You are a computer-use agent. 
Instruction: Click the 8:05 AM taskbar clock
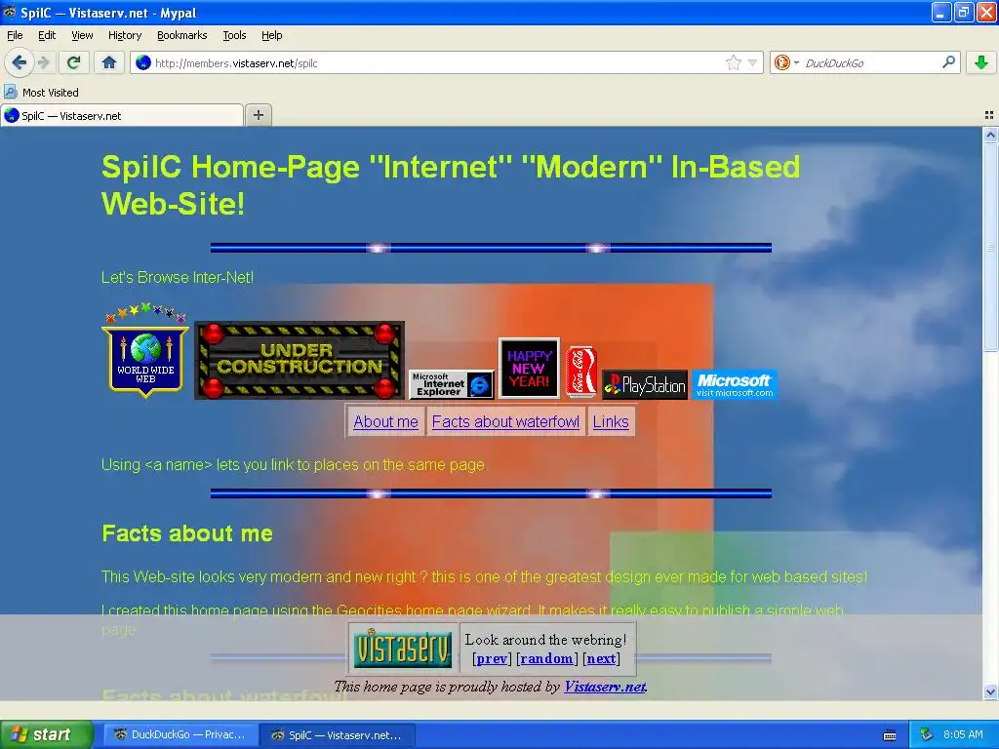click(963, 734)
